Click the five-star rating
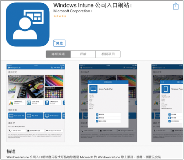Viewport: 184px width, 160px height. tap(60, 16)
